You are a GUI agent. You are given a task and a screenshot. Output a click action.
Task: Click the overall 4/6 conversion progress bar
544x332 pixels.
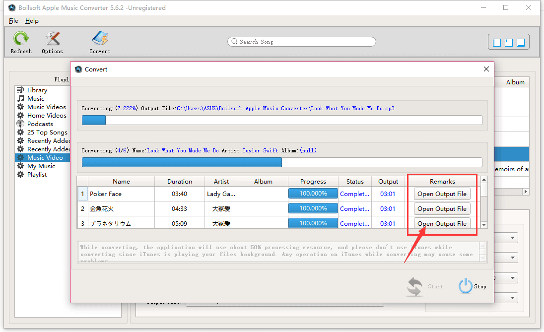point(282,162)
